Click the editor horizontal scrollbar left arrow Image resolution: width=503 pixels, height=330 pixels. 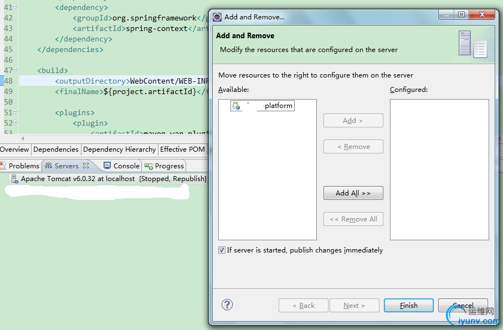23,138
